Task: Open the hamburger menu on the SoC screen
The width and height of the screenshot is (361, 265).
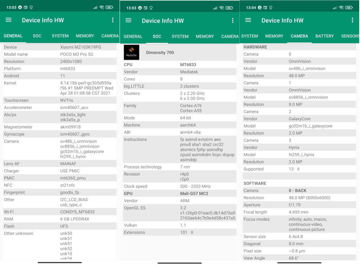Action: [x=129, y=21]
